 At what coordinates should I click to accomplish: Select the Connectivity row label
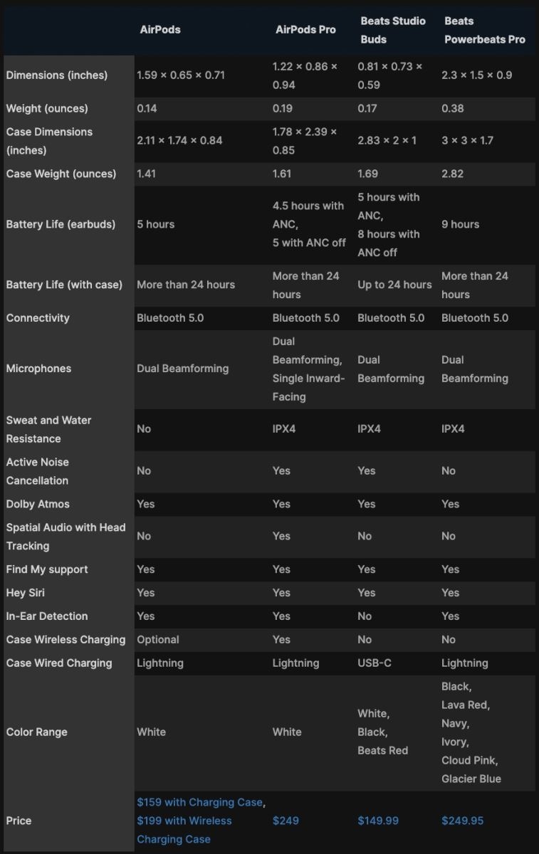pyautogui.click(x=38, y=318)
